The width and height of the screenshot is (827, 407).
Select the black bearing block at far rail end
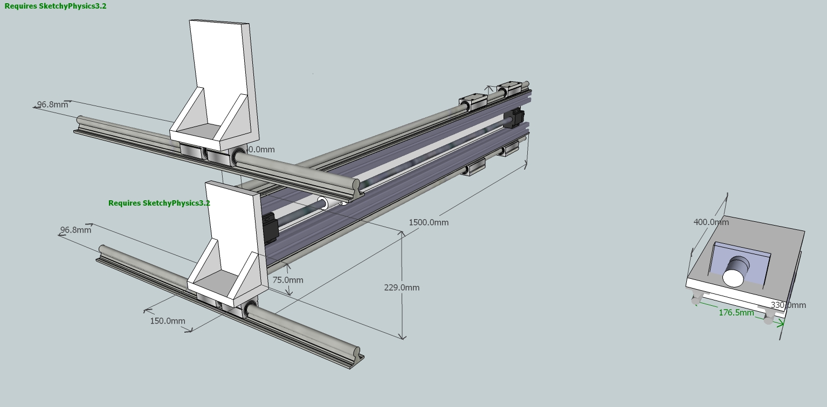point(516,118)
